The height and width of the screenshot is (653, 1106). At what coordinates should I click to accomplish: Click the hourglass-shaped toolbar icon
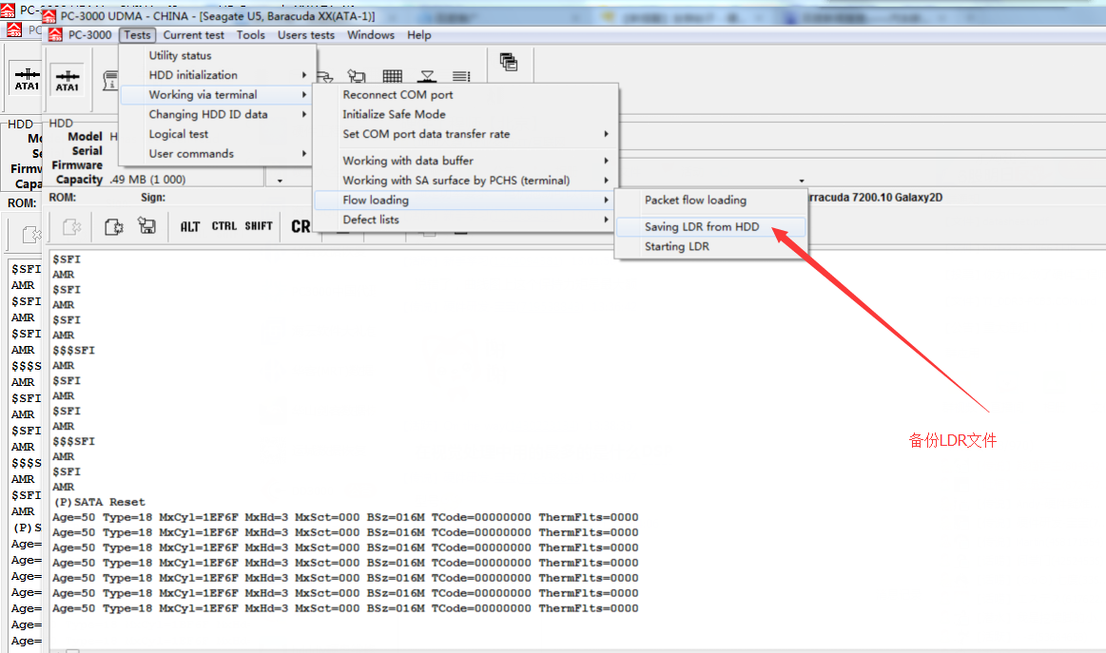[x=427, y=75]
